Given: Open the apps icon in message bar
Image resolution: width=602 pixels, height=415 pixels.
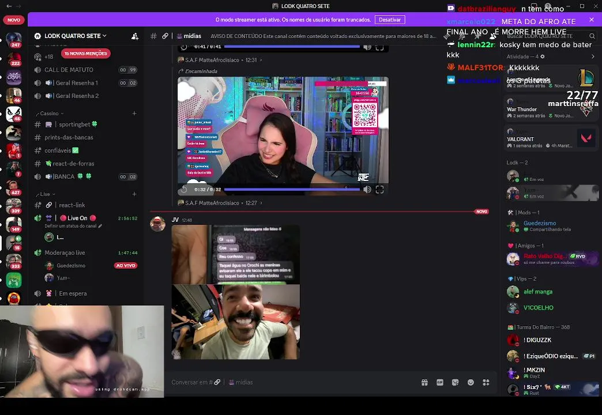Looking at the screenshot, I should [x=486, y=382].
